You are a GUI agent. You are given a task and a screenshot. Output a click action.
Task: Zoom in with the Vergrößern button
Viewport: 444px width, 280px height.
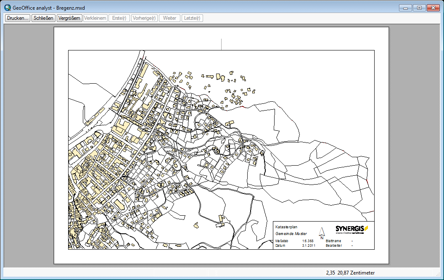pos(69,18)
